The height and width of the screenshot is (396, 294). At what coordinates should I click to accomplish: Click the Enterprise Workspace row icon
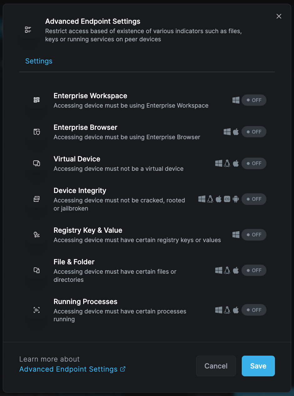tap(37, 100)
